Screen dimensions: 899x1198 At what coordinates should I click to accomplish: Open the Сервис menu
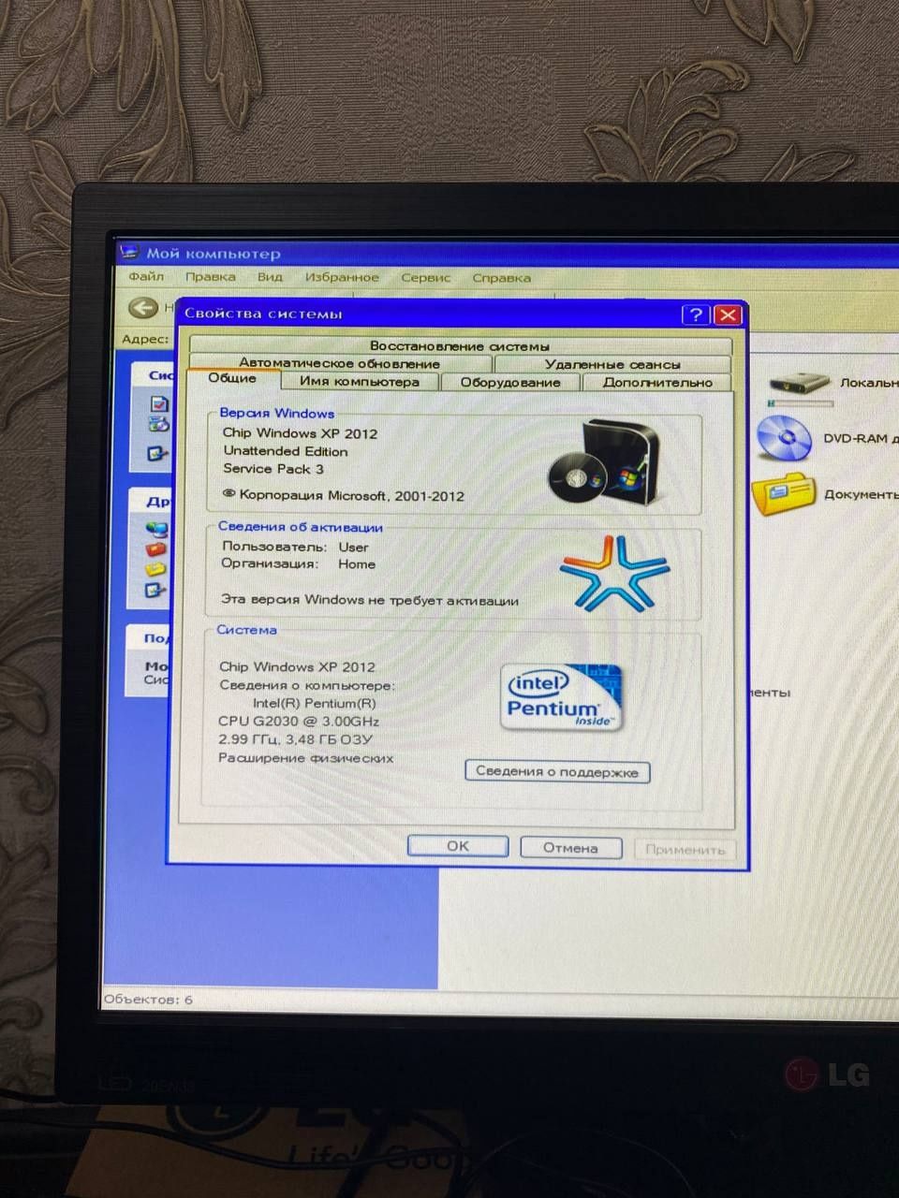coord(426,278)
